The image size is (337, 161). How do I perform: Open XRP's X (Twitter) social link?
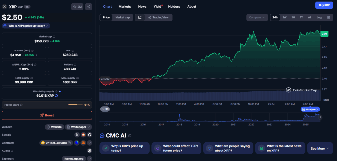[77, 135]
